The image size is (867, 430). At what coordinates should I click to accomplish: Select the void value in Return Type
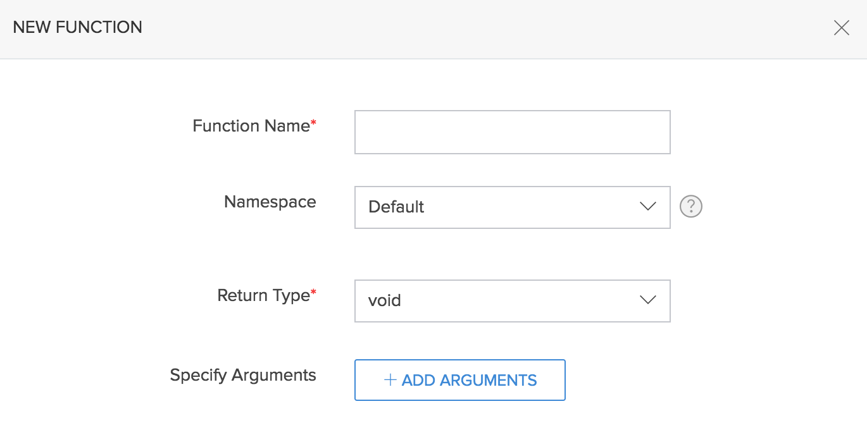click(x=385, y=300)
